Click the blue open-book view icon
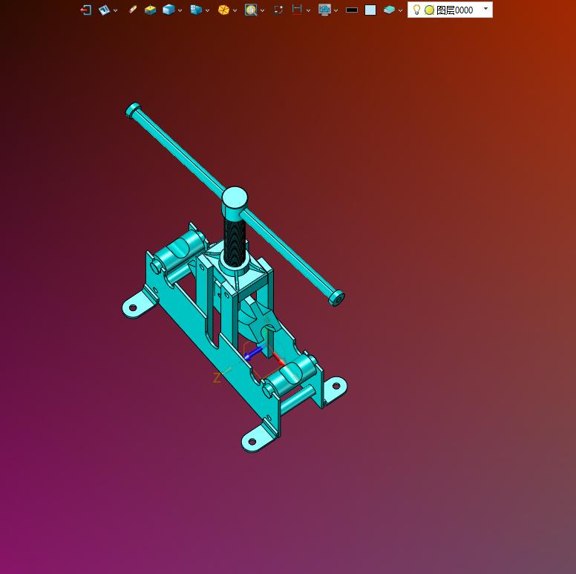The width and height of the screenshot is (576, 574). click(104, 10)
